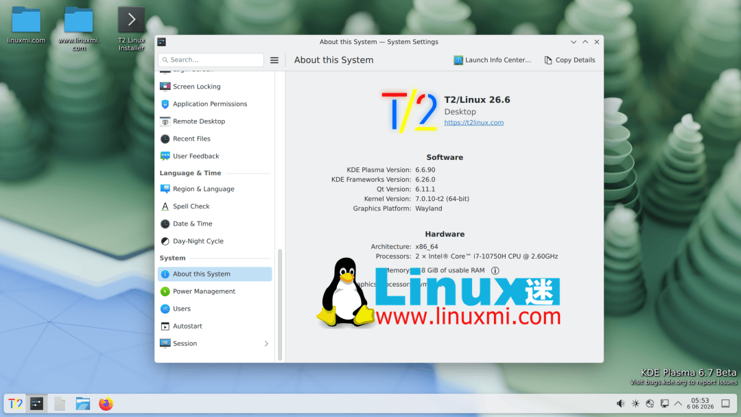Click the Qt Version value 6.11.1

pyautogui.click(x=425, y=189)
